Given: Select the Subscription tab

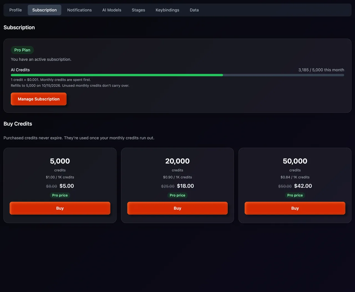Looking at the screenshot, I should coord(44,10).
